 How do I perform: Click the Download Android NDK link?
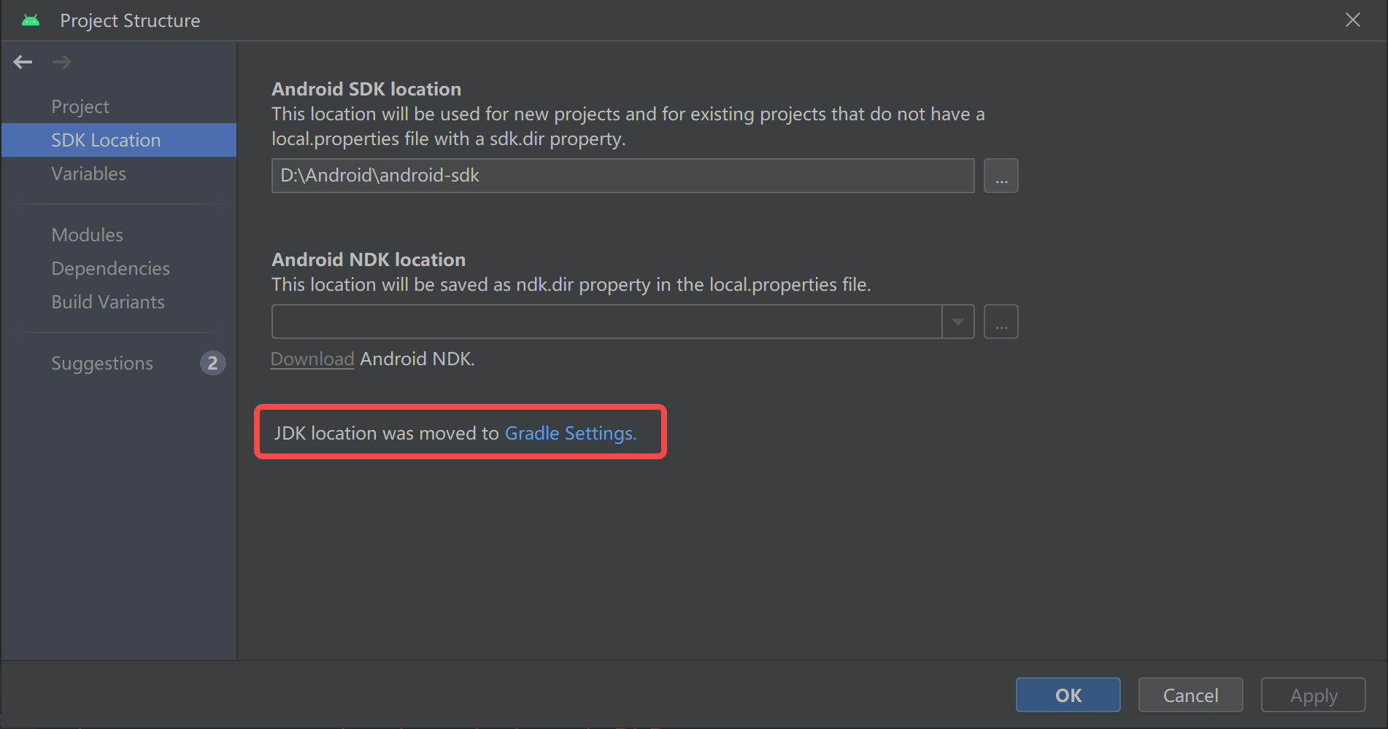(x=312, y=359)
